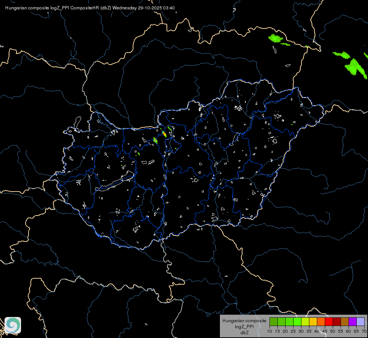The height and width of the screenshot is (338, 368).
Task: Click legend scale value '45'
Action: click(x=325, y=331)
